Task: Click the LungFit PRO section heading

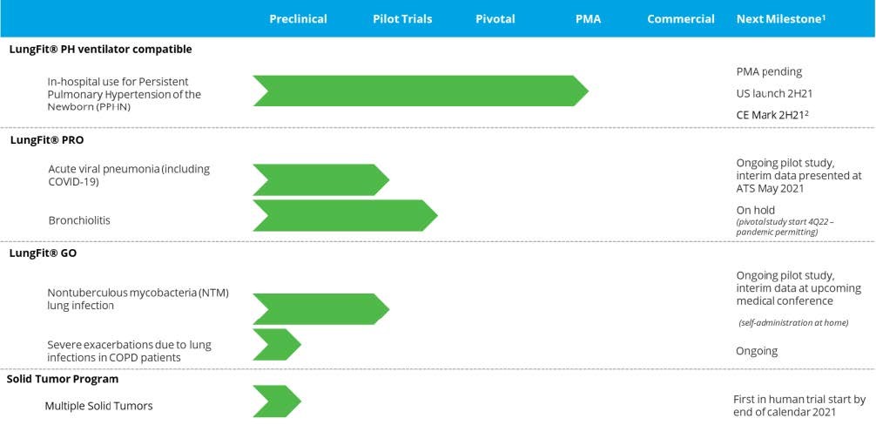Action: tap(47, 139)
